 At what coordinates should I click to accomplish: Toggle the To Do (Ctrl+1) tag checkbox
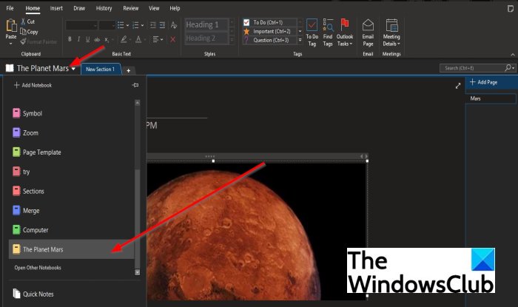click(x=246, y=22)
